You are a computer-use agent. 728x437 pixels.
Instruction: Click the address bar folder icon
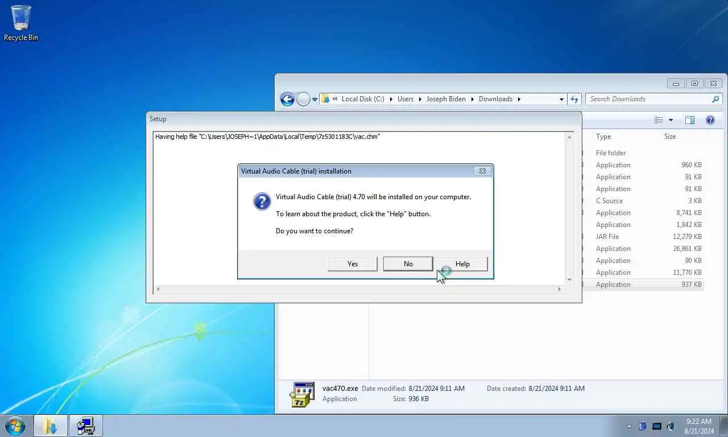325,99
